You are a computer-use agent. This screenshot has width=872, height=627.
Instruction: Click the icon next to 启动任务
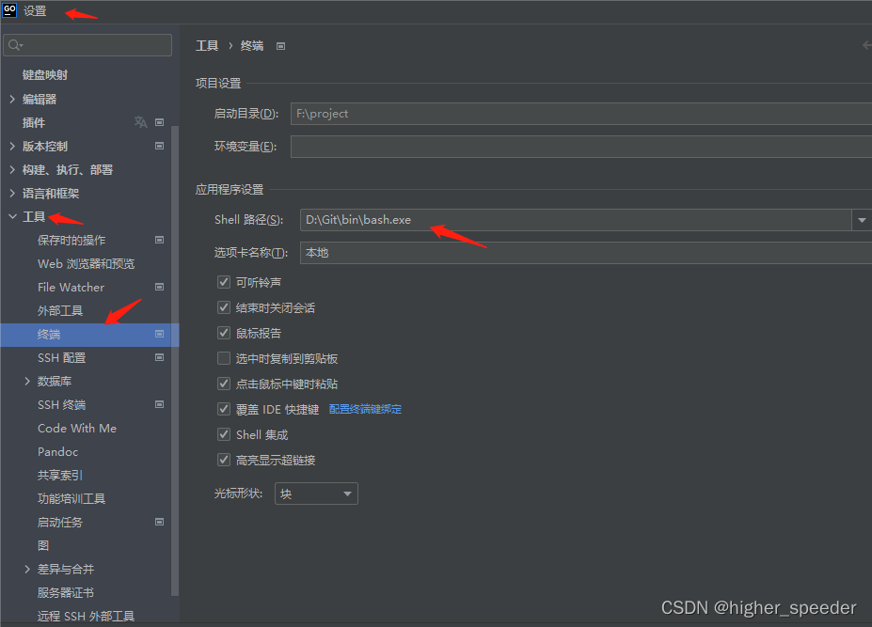160,522
